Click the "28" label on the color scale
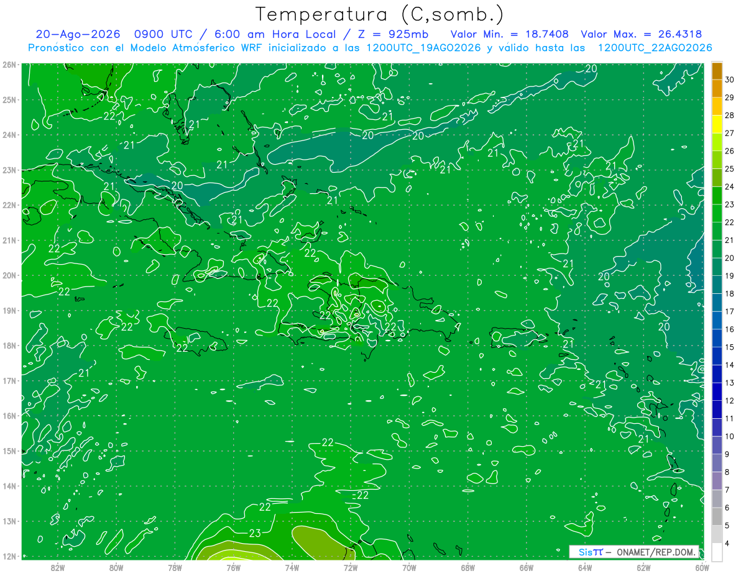746x576 pixels. coord(730,116)
